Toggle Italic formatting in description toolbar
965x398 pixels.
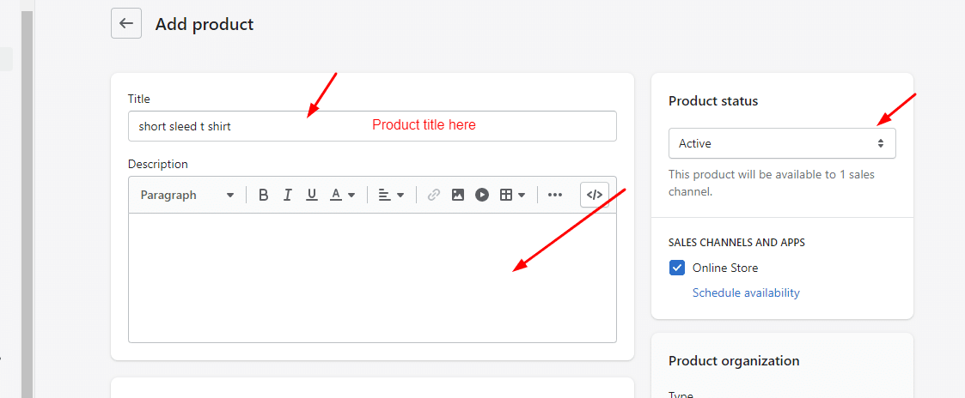pyautogui.click(x=287, y=195)
